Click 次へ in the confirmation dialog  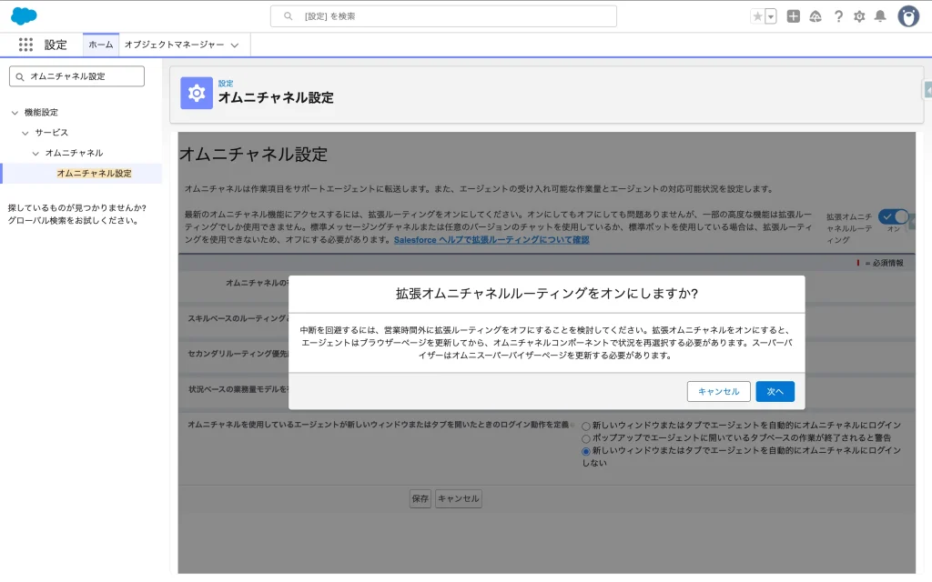(775, 391)
